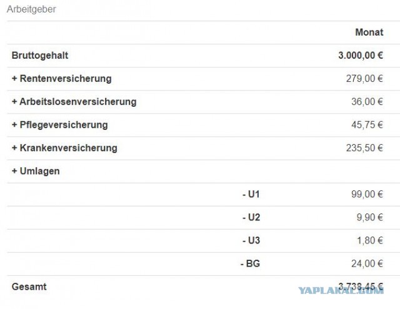Select the Monat column header
Screen dimensions: 400x309
(x=369, y=32)
